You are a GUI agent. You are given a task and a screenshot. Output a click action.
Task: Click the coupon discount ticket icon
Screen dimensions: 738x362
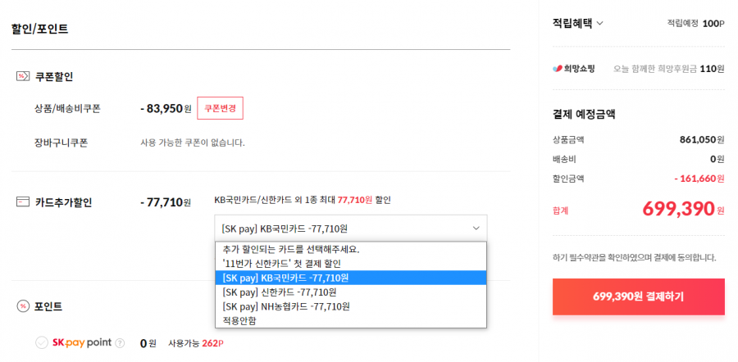(23, 77)
